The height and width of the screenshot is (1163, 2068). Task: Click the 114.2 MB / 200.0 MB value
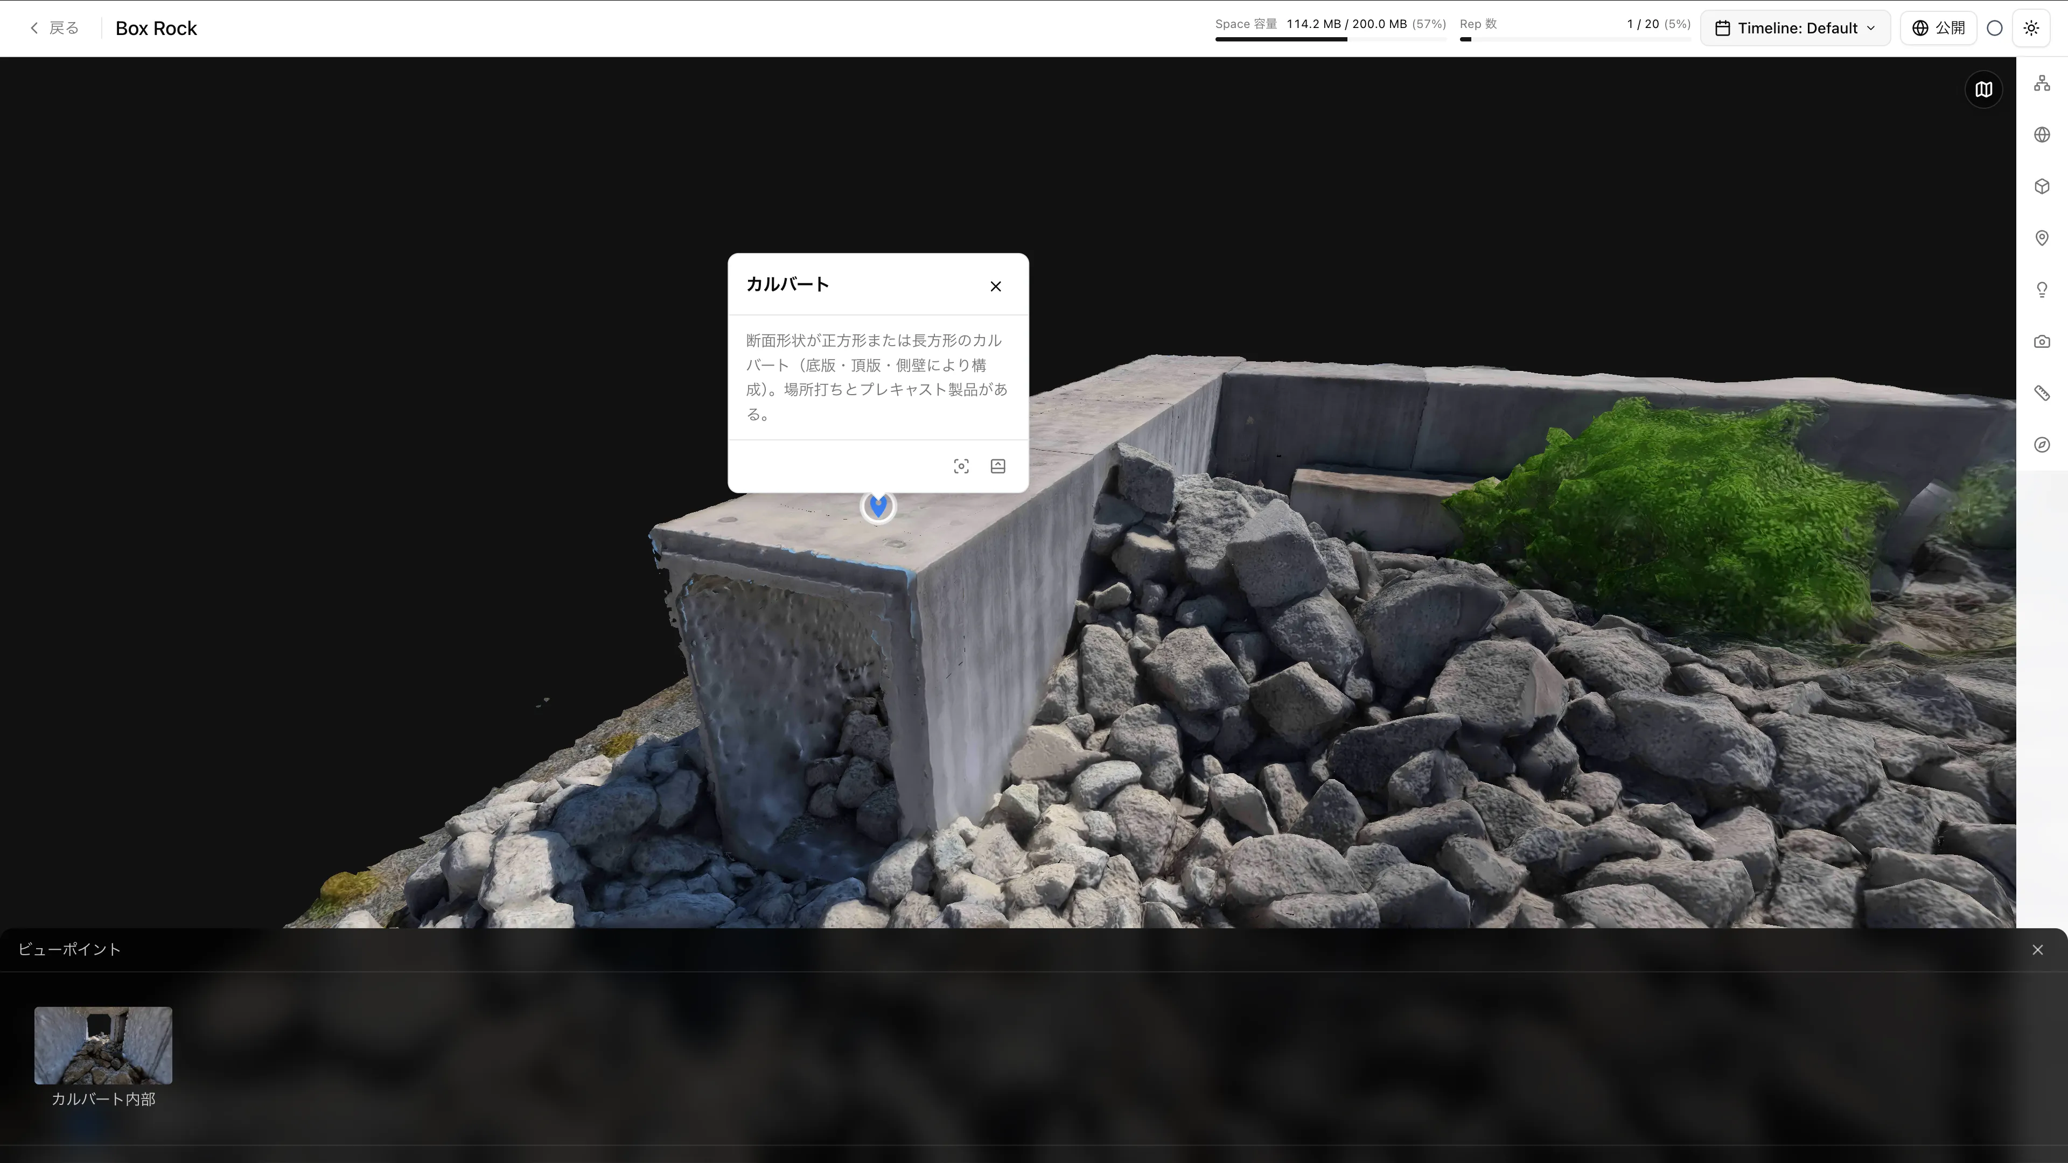[x=1346, y=24]
